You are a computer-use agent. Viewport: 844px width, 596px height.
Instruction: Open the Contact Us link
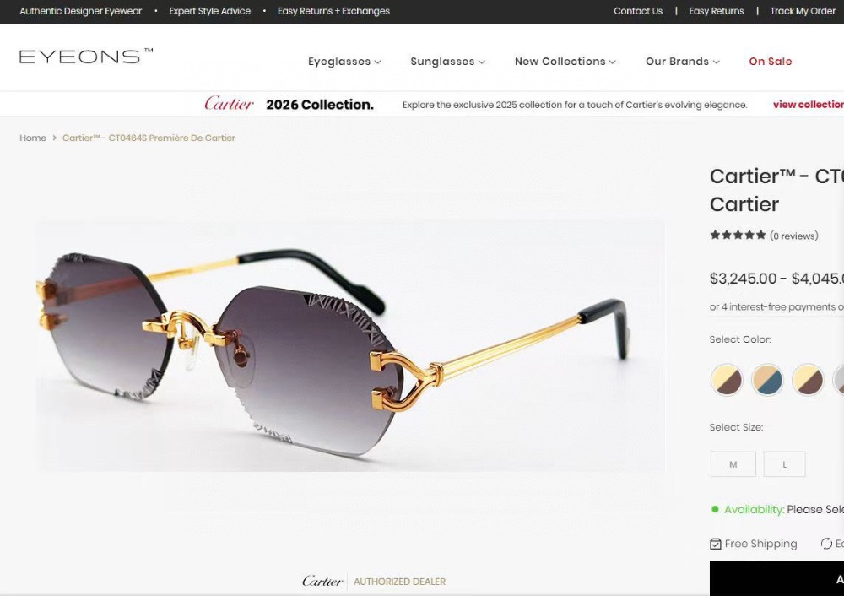(x=638, y=11)
